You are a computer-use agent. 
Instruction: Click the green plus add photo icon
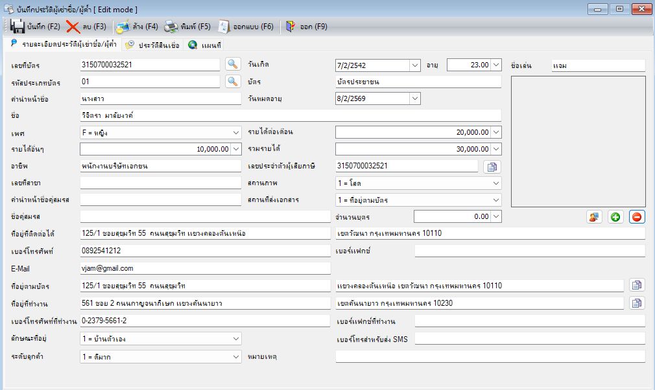pyautogui.click(x=615, y=217)
